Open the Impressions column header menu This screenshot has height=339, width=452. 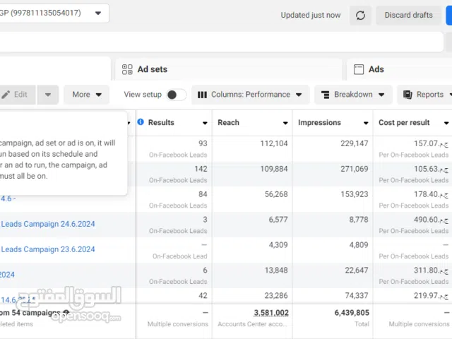click(x=364, y=123)
